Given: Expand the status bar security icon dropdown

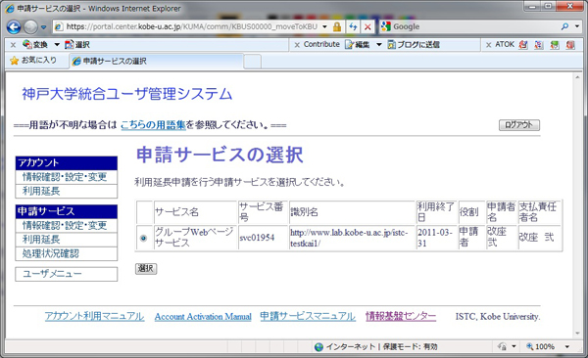Looking at the screenshot, I should [514, 347].
